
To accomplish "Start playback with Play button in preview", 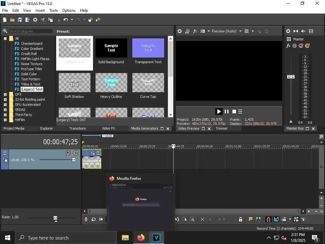I will pyautogui.click(x=219, y=112).
